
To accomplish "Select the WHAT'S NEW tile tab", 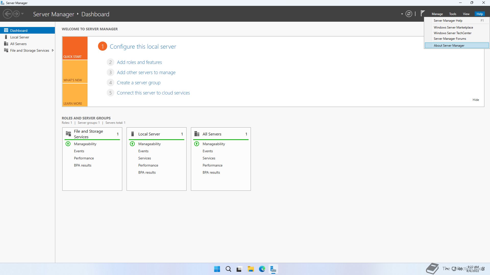I will pyautogui.click(x=75, y=72).
